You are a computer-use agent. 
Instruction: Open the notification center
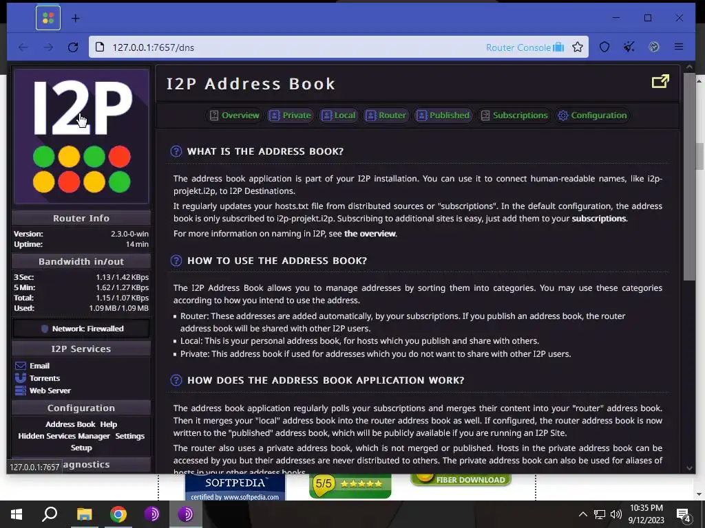(x=684, y=515)
